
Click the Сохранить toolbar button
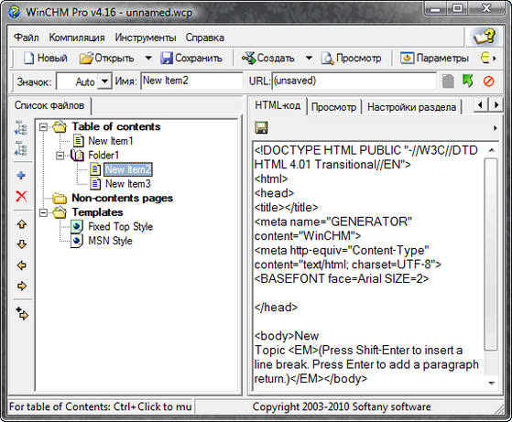click(191, 59)
